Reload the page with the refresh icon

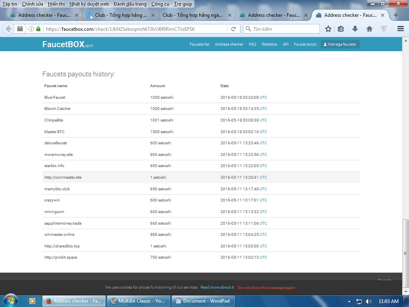tap(233, 29)
